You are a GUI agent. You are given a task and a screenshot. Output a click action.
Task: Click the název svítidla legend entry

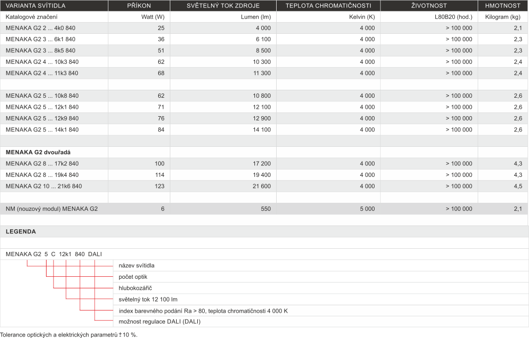click(x=136, y=266)
